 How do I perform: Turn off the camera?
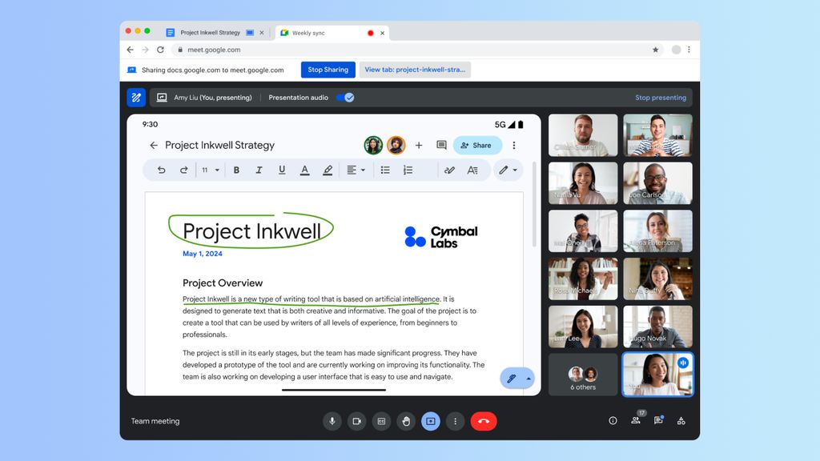[x=356, y=421]
